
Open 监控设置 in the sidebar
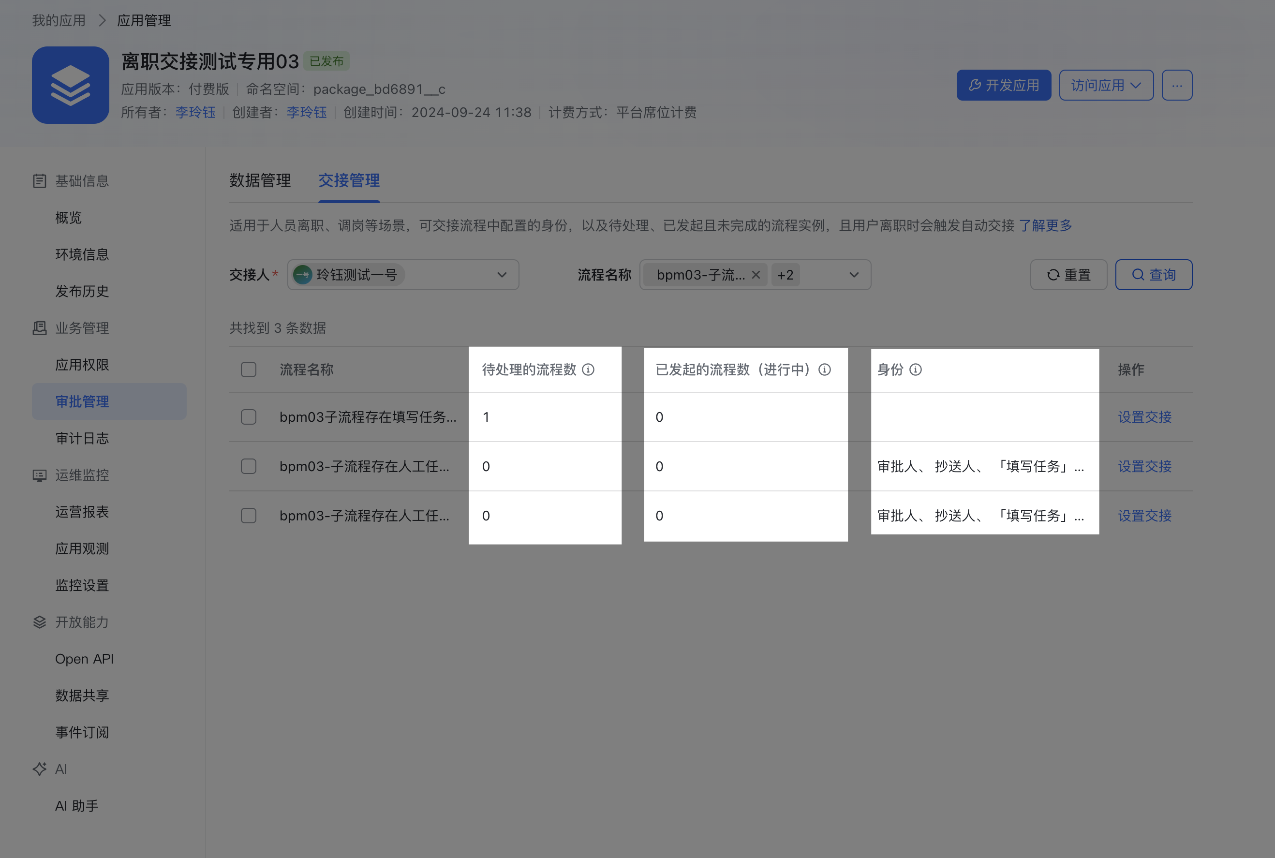82,586
